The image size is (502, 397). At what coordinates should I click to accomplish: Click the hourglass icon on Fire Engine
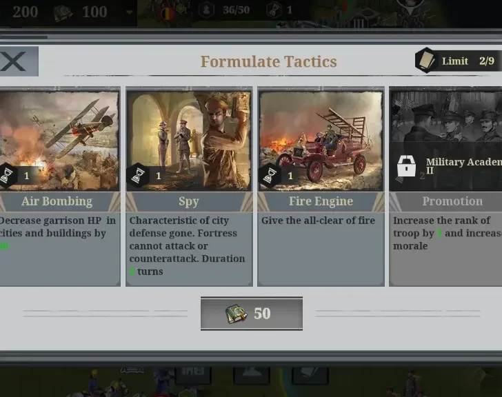tap(270, 175)
